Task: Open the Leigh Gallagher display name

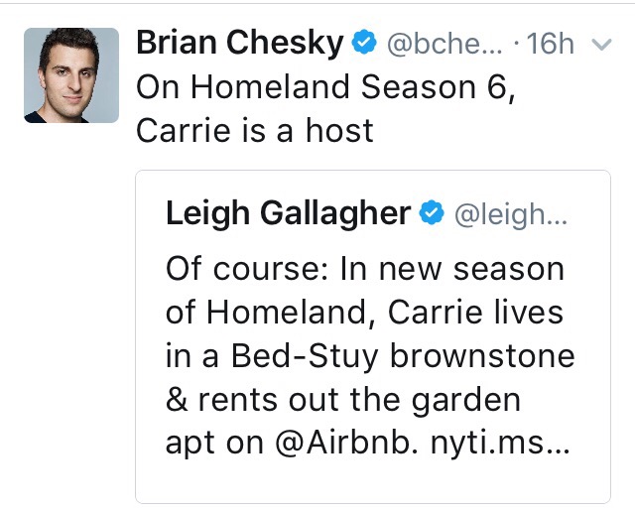Action: (x=288, y=212)
